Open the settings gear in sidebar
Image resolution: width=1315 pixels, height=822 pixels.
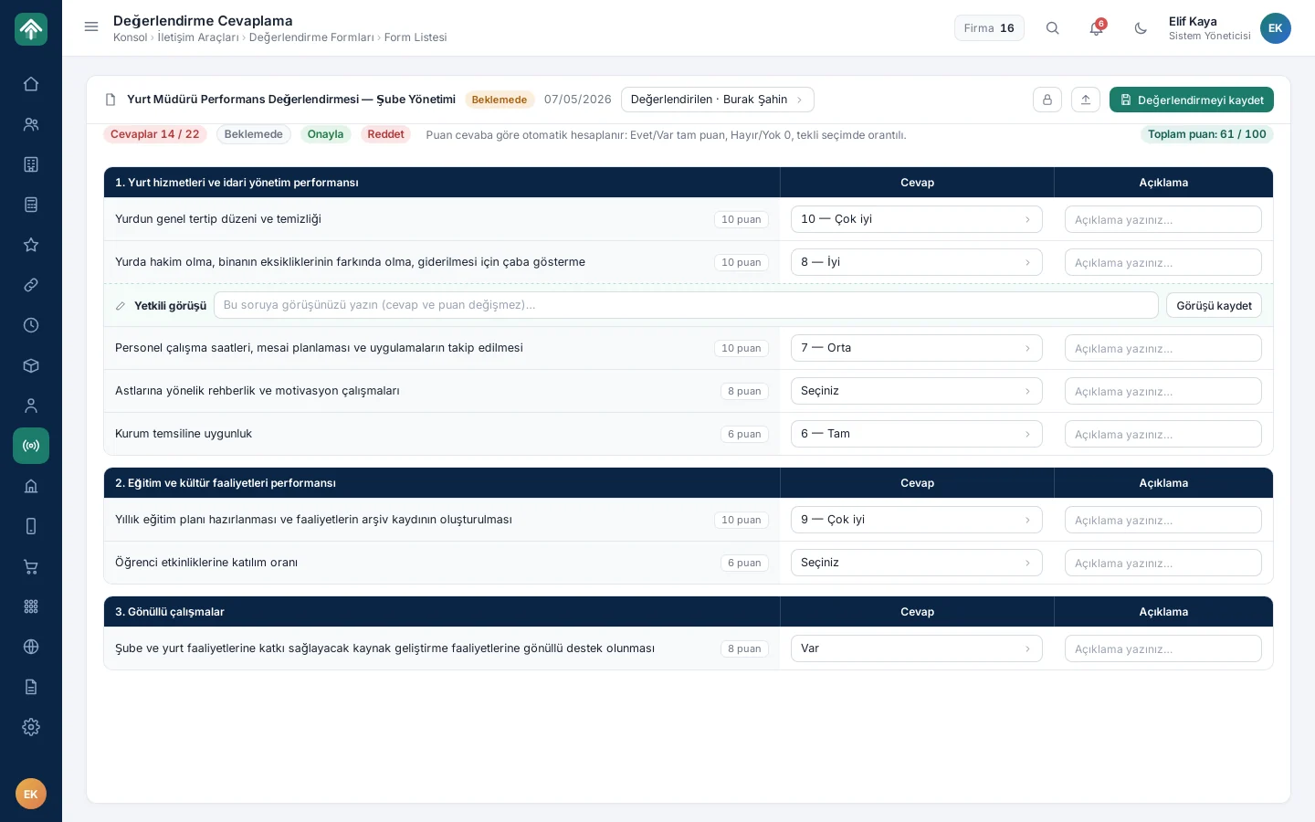click(x=31, y=727)
